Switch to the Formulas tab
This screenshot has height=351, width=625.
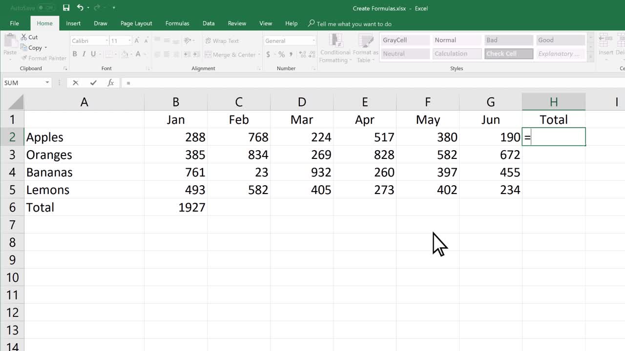tap(177, 23)
